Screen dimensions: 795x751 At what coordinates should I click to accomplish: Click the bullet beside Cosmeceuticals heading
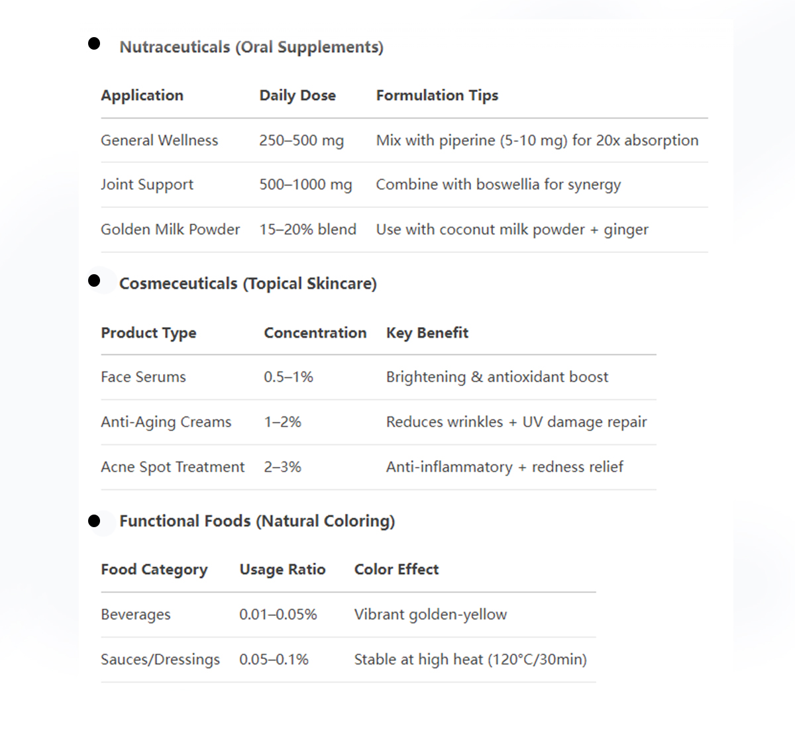pyautogui.click(x=94, y=281)
